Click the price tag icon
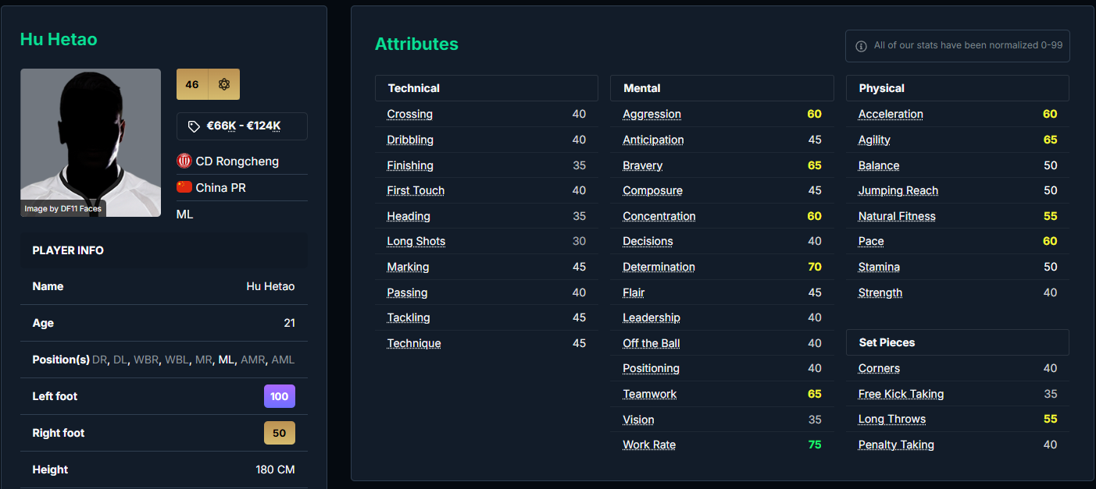 194,126
